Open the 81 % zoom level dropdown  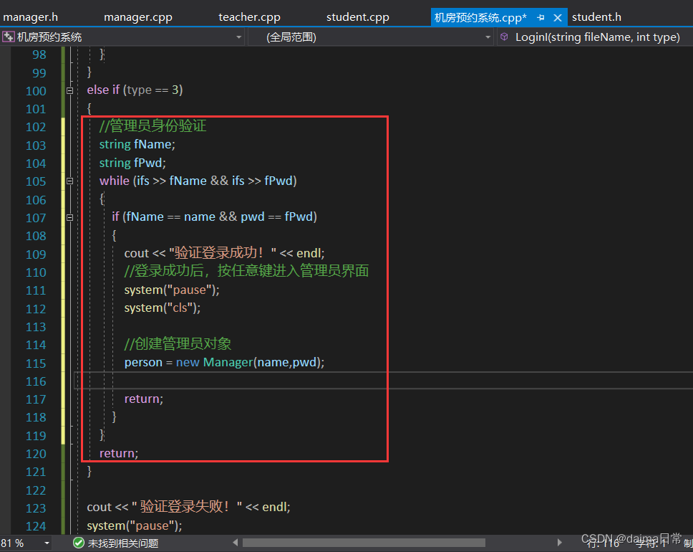tap(47, 543)
